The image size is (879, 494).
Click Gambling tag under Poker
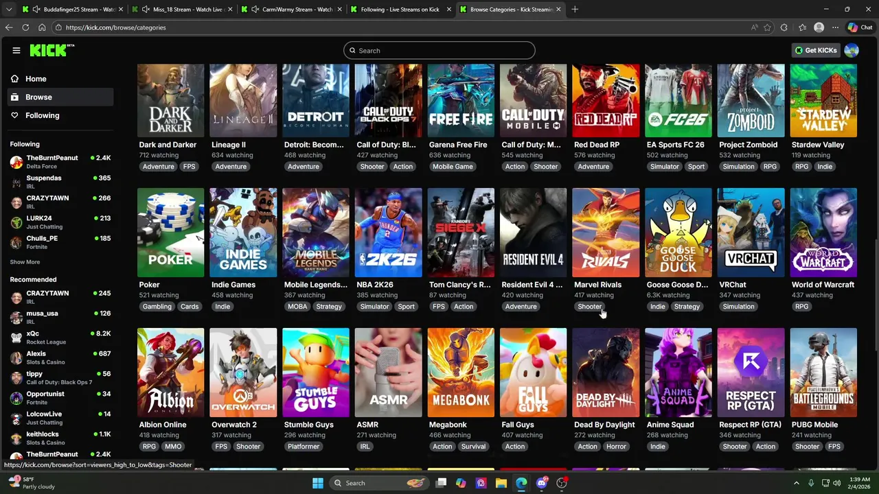(x=157, y=307)
